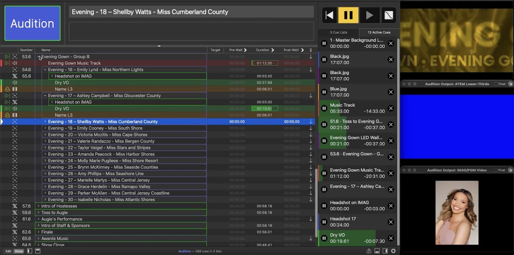Screen dimensions: 514x255
Task: Stop the Evening Gown Music Track active cue
Action: [x=391, y=173]
